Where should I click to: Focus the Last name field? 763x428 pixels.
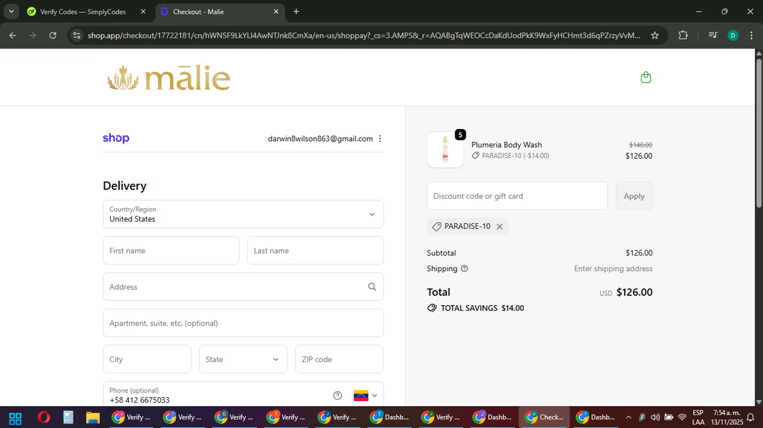tap(315, 250)
